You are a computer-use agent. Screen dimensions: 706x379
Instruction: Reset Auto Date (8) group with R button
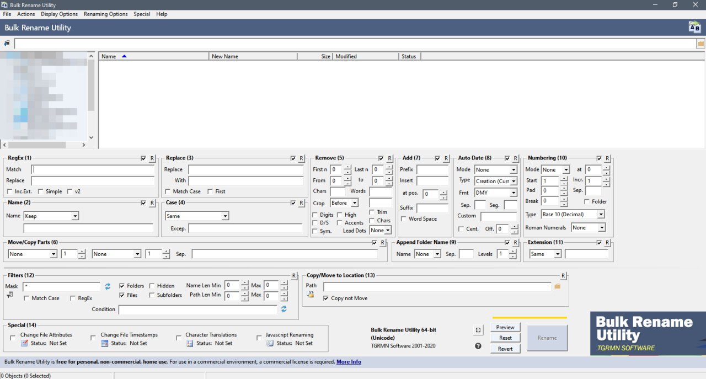515,158
